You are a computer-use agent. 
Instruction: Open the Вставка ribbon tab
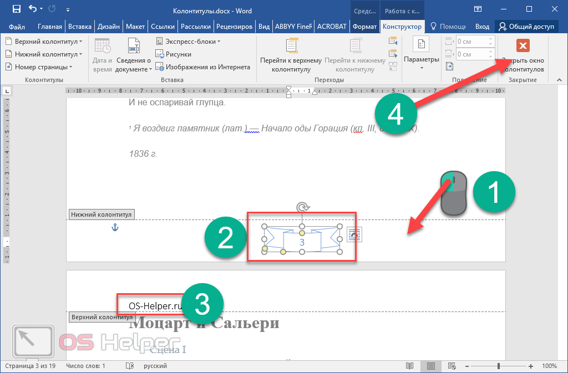(x=80, y=26)
